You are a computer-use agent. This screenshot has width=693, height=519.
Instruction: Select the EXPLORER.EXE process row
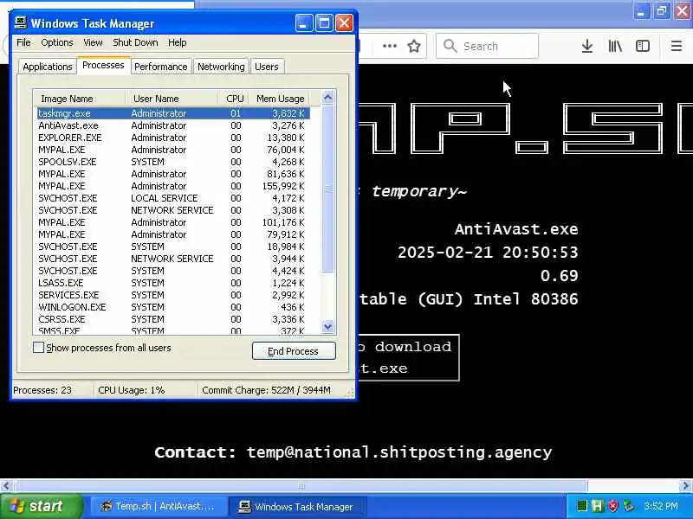(173, 138)
